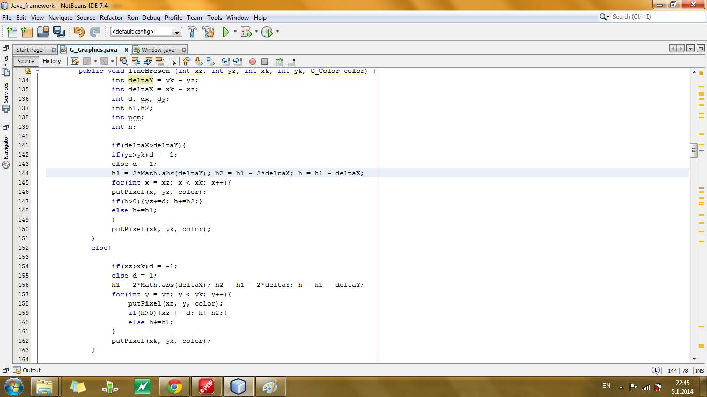Start macro recording with red circle
707x397 pixels.
[253, 61]
